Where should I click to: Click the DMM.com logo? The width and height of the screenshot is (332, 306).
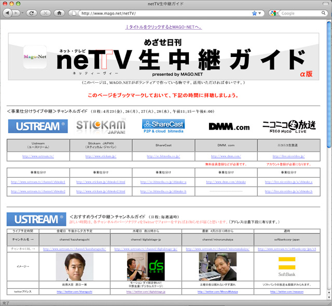pyautogui.click(x=229, y=127)
